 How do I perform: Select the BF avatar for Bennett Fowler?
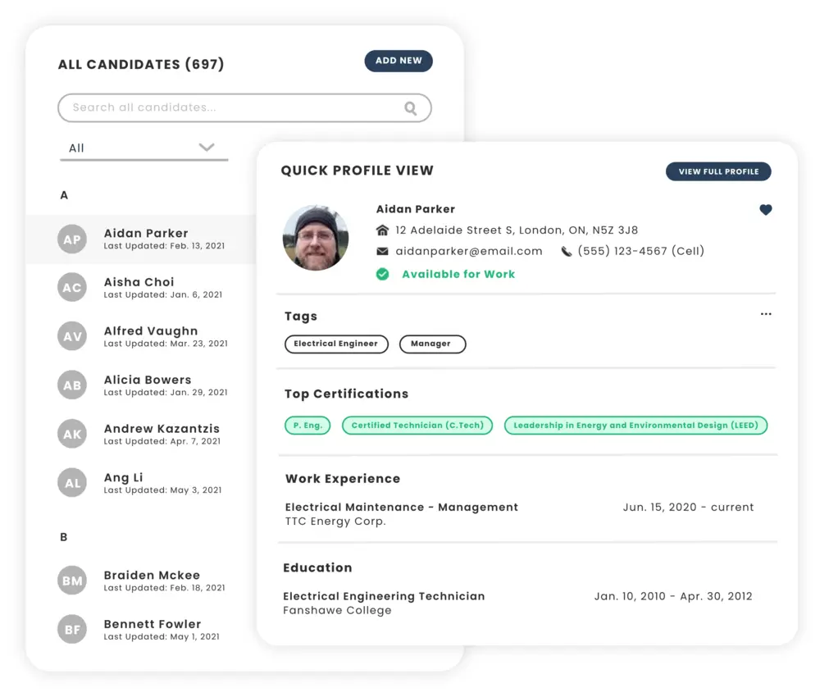coord(72,629)
